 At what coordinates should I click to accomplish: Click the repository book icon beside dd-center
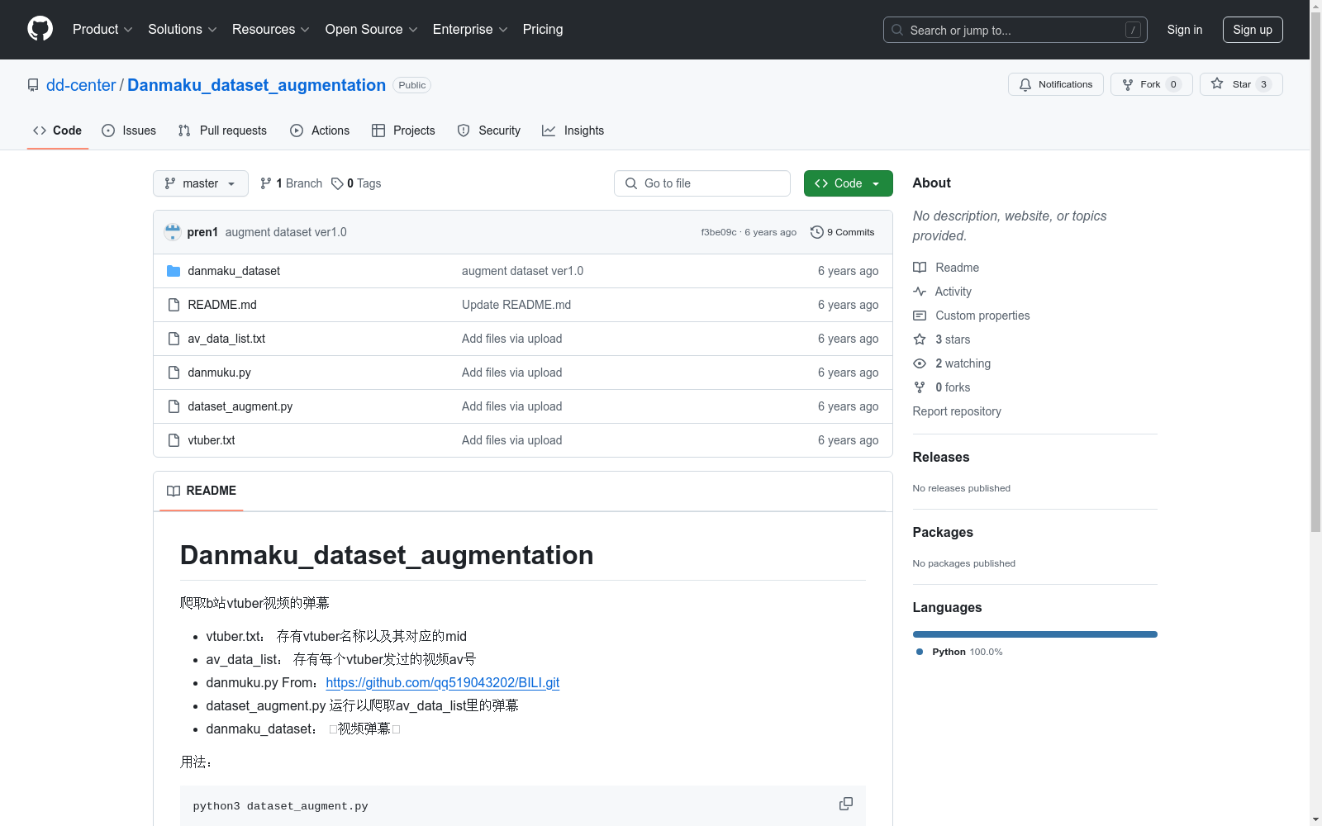(33, 85)
